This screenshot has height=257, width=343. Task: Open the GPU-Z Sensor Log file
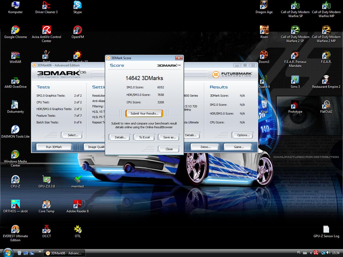click(x=326, y=231)
